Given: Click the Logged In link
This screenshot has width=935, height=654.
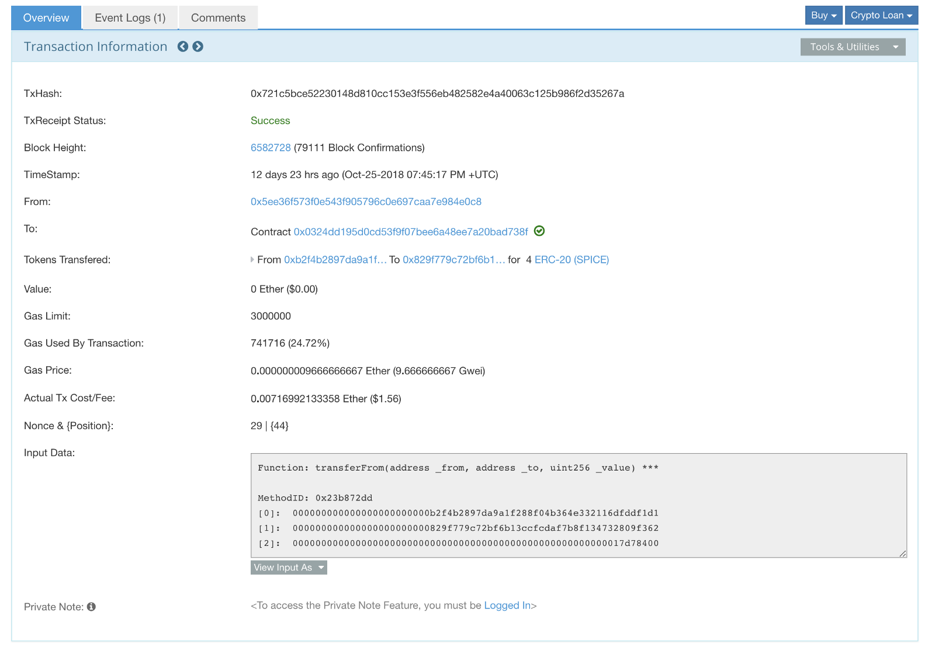Looking at the screenshot, I should (x=507, y=606).
